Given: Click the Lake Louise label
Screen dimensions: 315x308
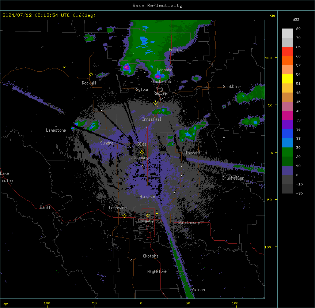Looking at the screenshot, I should [7, 177].
